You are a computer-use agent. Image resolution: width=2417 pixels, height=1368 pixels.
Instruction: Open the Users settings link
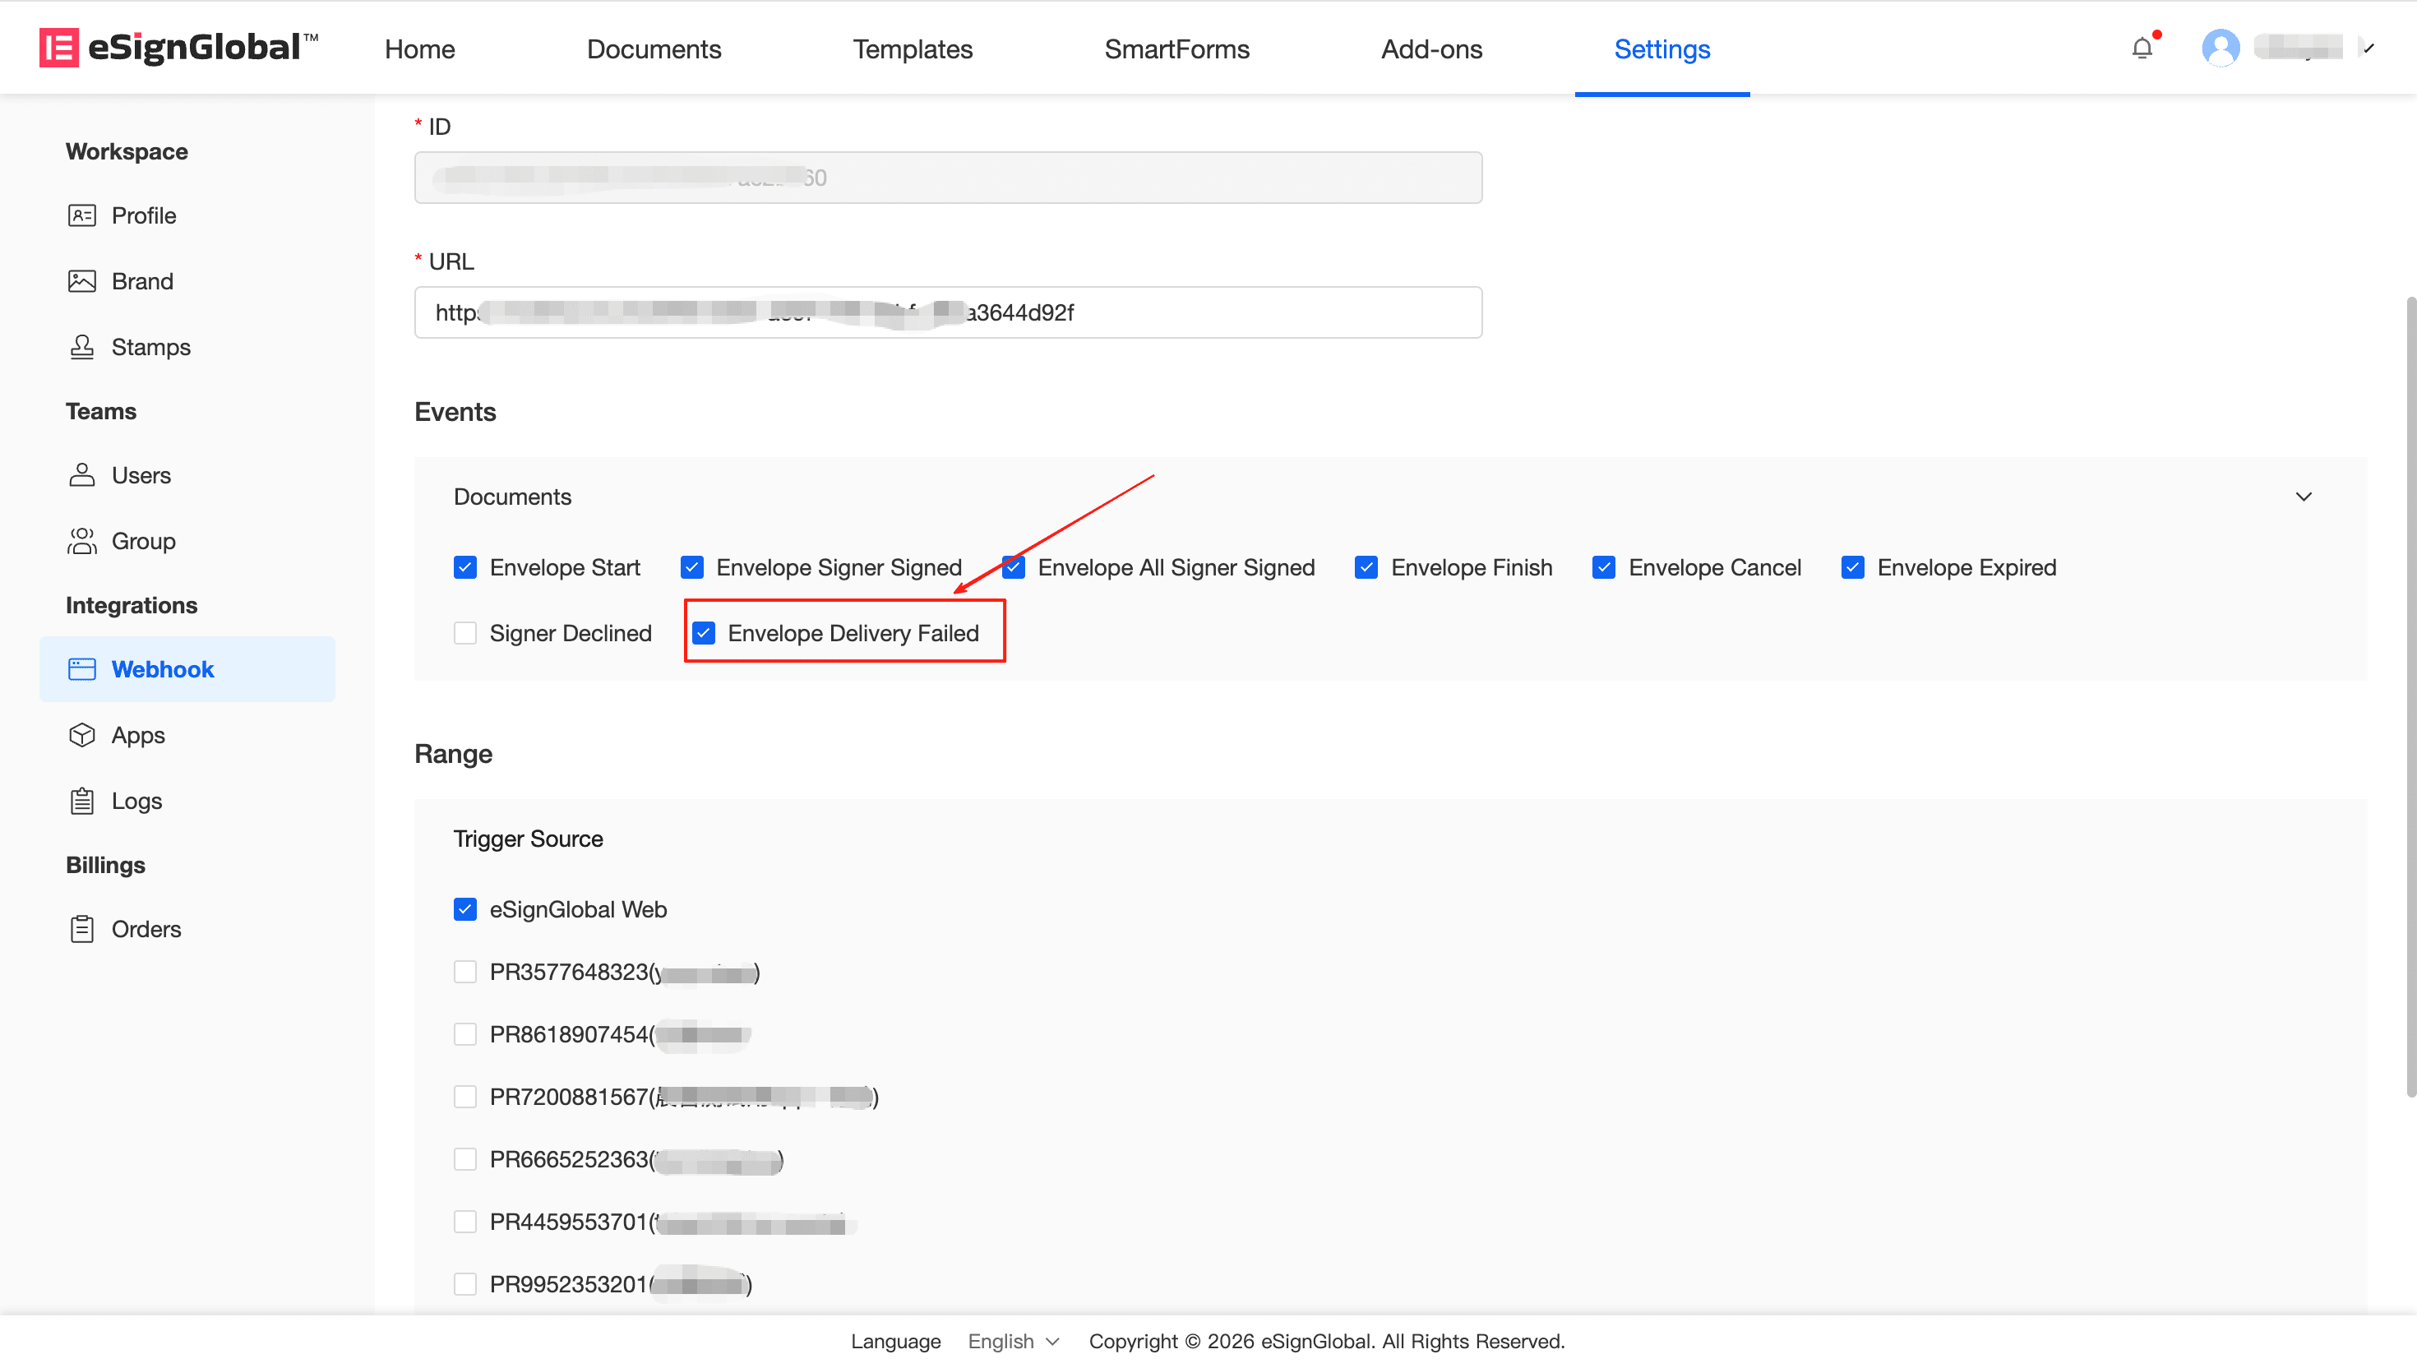coord(141,475)
